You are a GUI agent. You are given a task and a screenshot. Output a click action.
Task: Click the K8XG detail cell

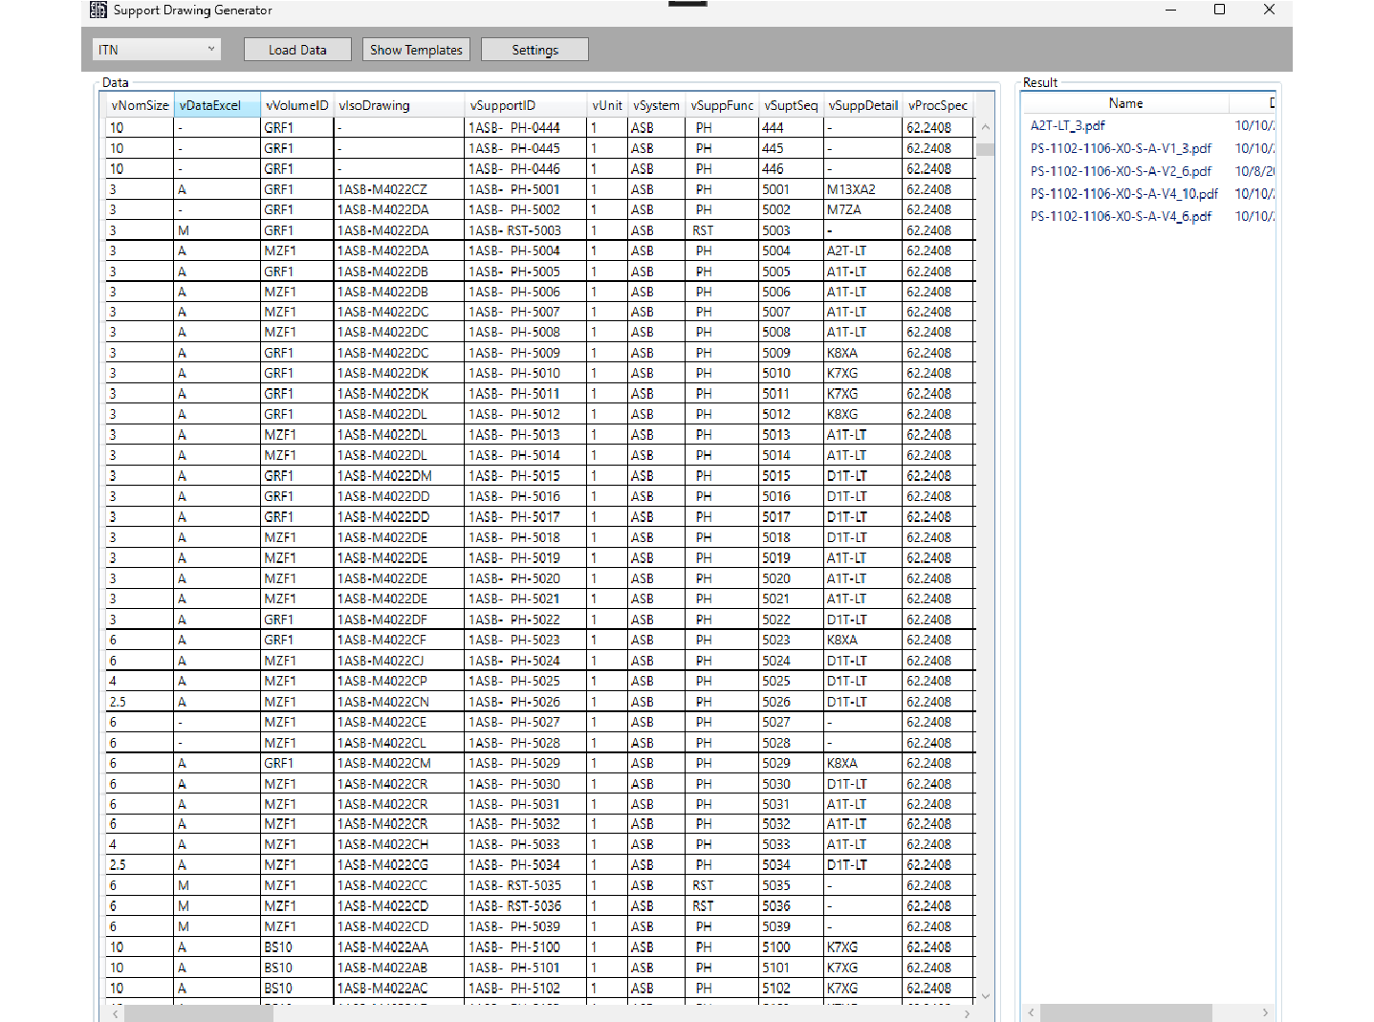point(862,414)
